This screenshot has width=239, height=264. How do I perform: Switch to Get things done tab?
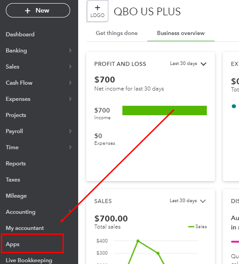click(117, 33)
